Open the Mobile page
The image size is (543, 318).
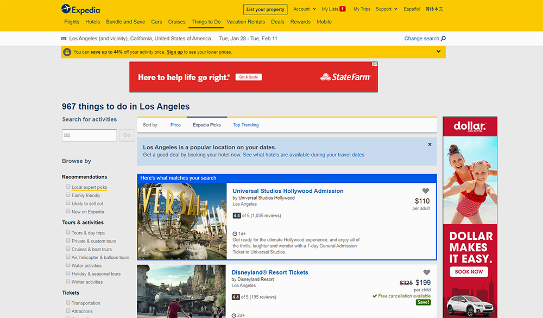click(324, 22)
